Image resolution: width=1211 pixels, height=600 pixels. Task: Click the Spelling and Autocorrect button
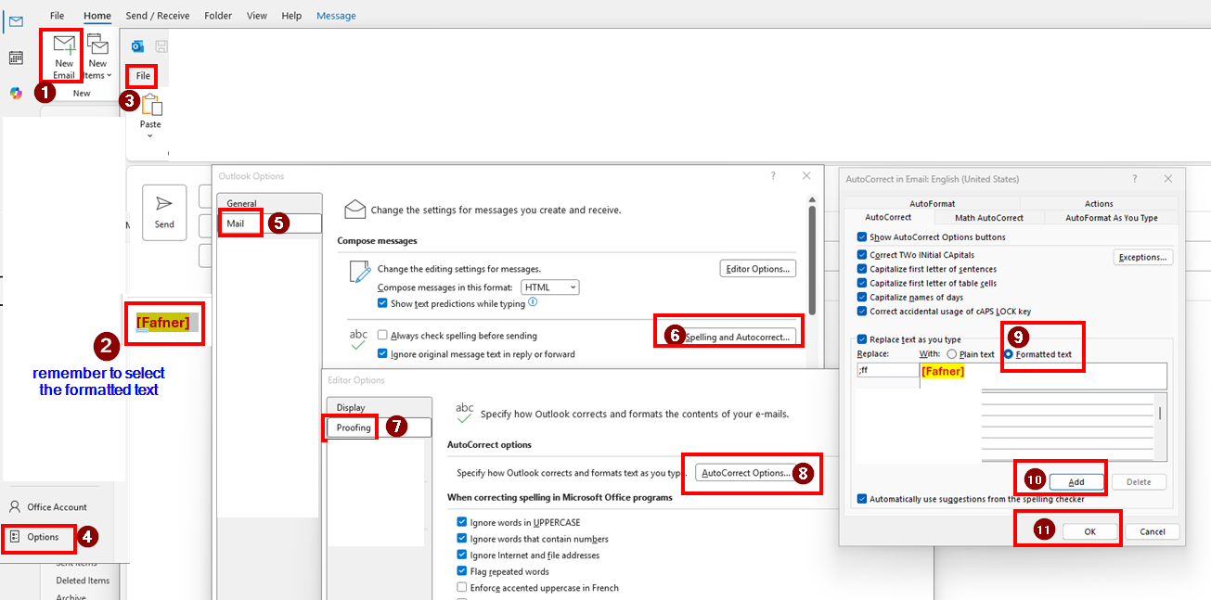click(737, 337)
